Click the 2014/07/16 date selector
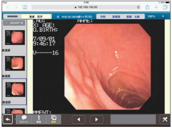The image size is (172, 128). pos(14,23)
